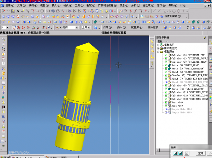
Task: Collapse the 模型历史 tree node
Action: point(158,52)
